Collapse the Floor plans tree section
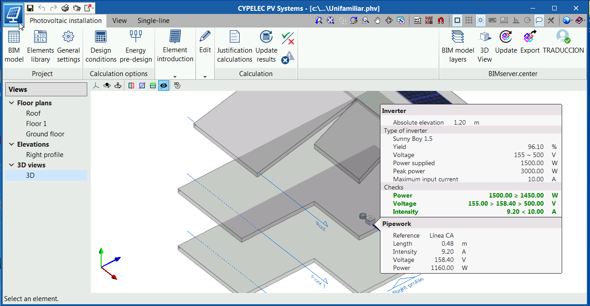The height and width of the screenshot is (306, 590). click(x=11, y=103)
